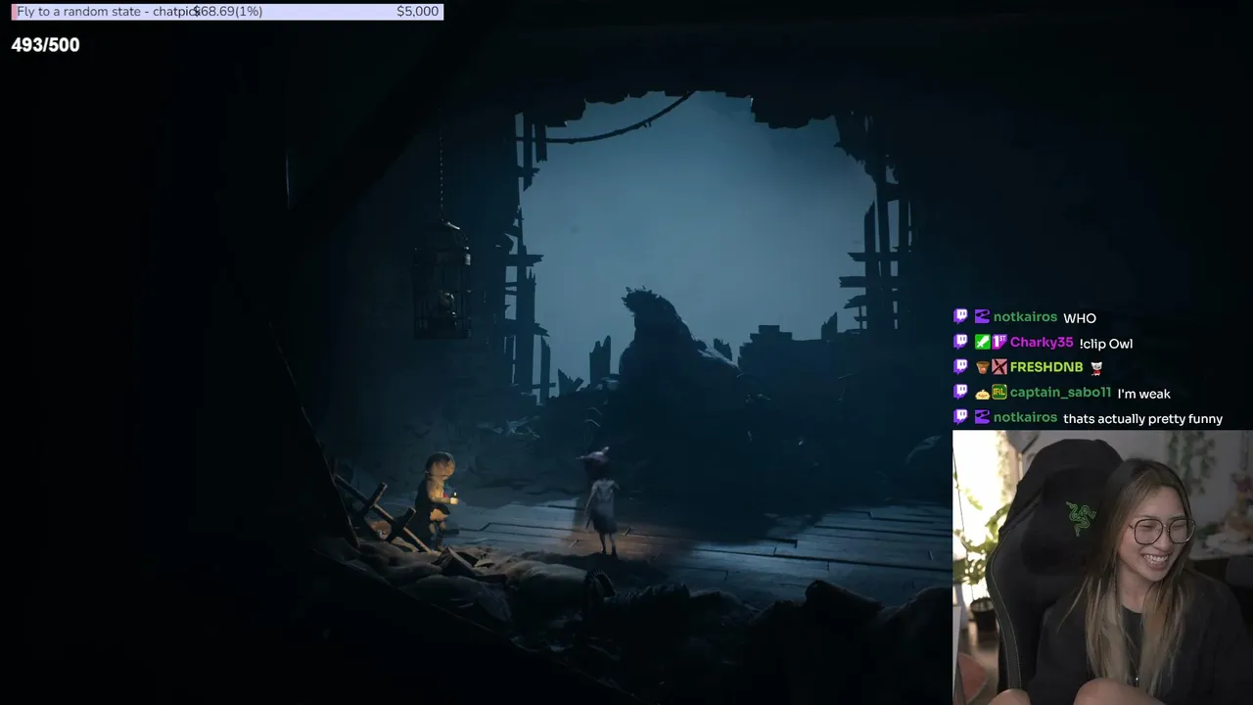Click the "$68.69(1%)" donation amount
The width and height of the screenshot is (1253, 705).
click(228, 12)
